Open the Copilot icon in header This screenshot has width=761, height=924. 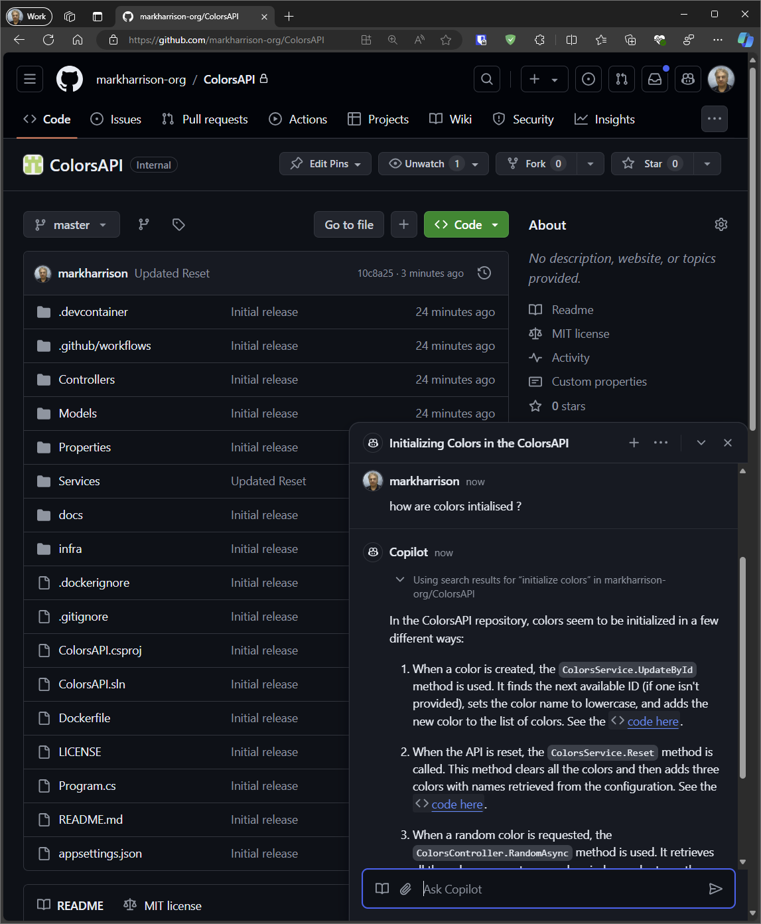coord(688,80)
